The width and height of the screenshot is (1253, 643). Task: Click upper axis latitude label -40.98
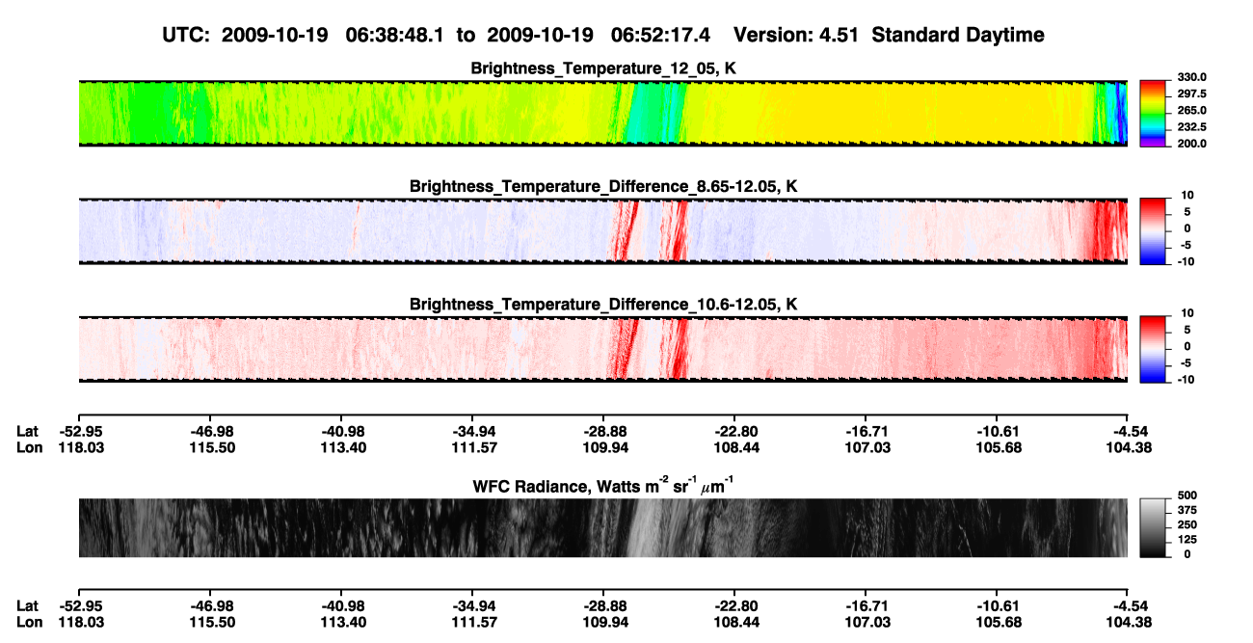click(341, 431)
